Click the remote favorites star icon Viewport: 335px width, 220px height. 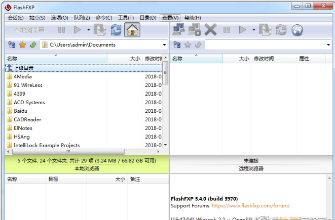pyautogui.click(x=188, y=45)
